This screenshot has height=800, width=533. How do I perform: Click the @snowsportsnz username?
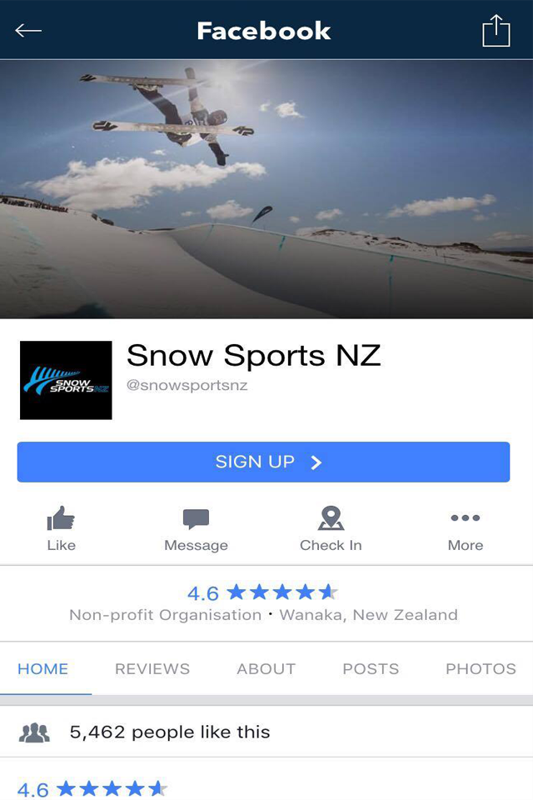click(x=187, y=385)
